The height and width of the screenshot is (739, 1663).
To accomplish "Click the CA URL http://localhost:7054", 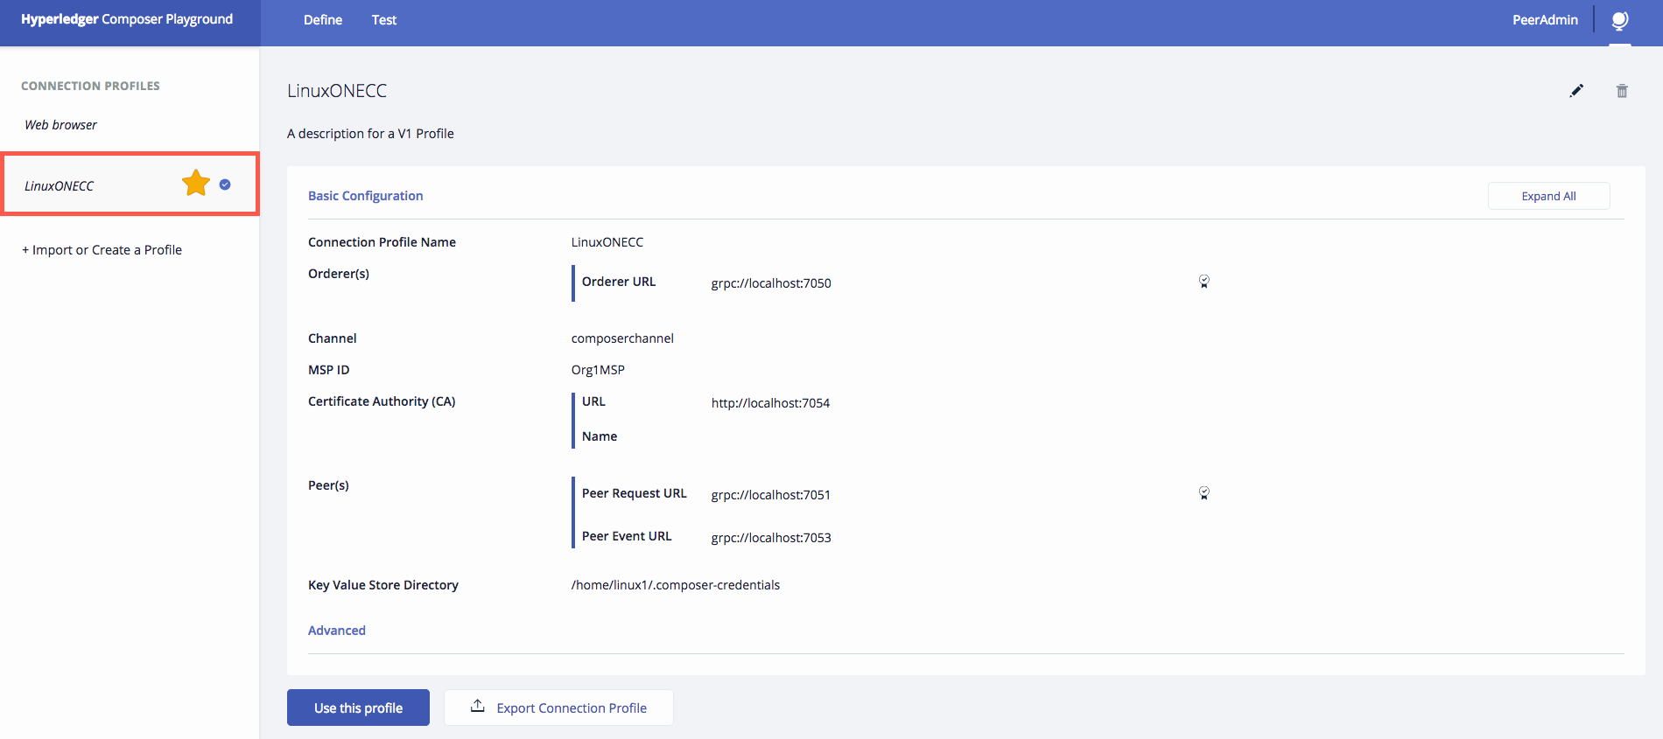I will pos(771,403).
